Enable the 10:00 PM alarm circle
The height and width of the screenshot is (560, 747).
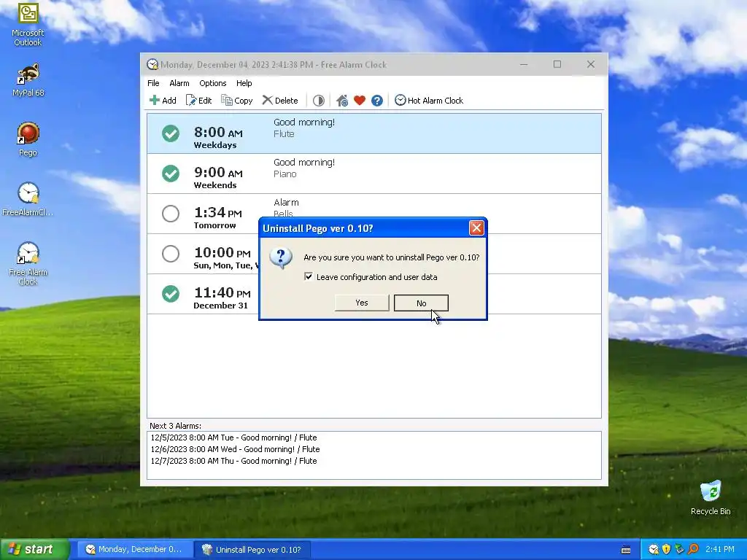[x=171, y=253]
